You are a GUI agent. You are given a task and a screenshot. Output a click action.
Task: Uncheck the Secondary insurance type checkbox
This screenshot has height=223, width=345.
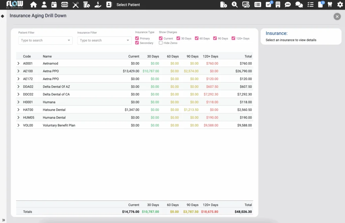(x=137, y=43)
